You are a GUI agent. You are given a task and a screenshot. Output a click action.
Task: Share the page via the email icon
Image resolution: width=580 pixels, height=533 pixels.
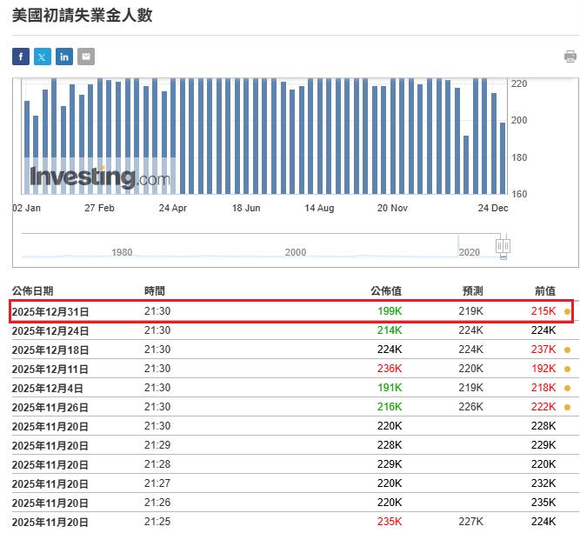point(86,57)
